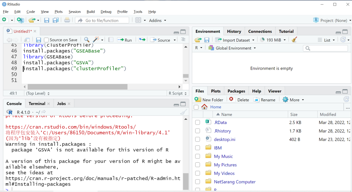
Task: Browse folder with ellipsis button
Action: tap(348, 108)
